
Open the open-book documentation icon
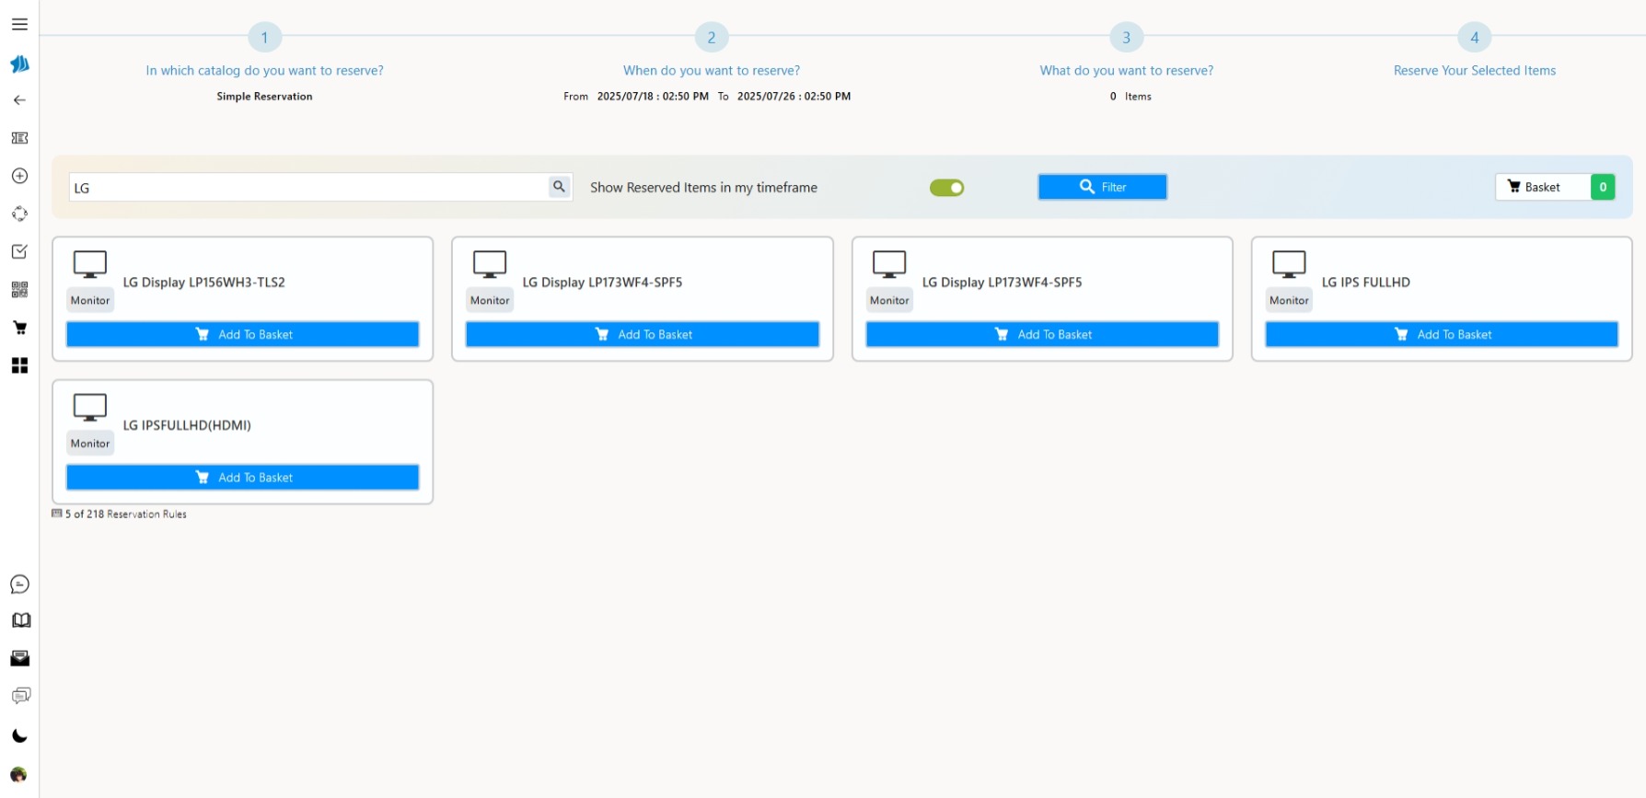20,620
